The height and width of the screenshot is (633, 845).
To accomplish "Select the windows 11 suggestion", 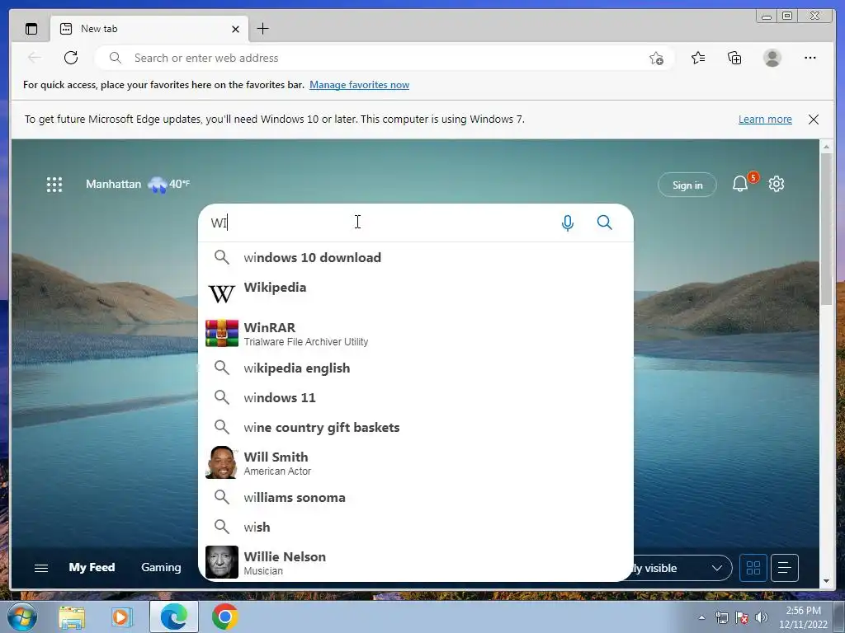I will (x=416, y=398).
